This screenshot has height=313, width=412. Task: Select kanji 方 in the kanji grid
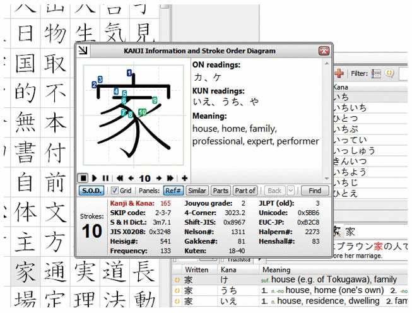[x=55, y=242]
